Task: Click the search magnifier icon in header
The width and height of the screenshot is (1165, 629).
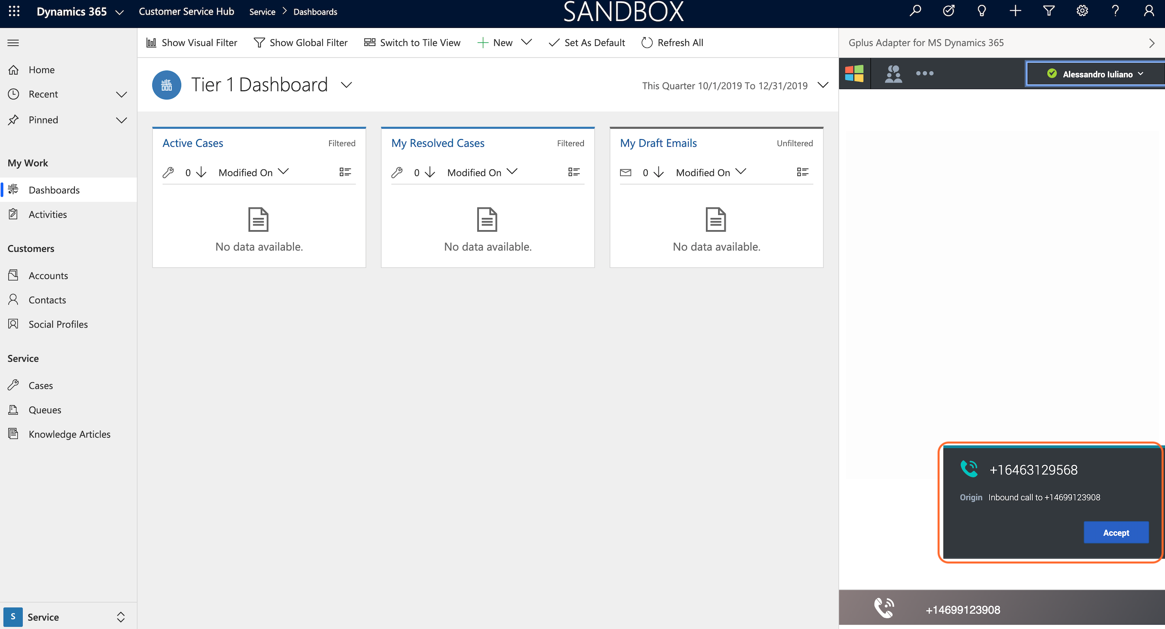Action: coord(915,11)
